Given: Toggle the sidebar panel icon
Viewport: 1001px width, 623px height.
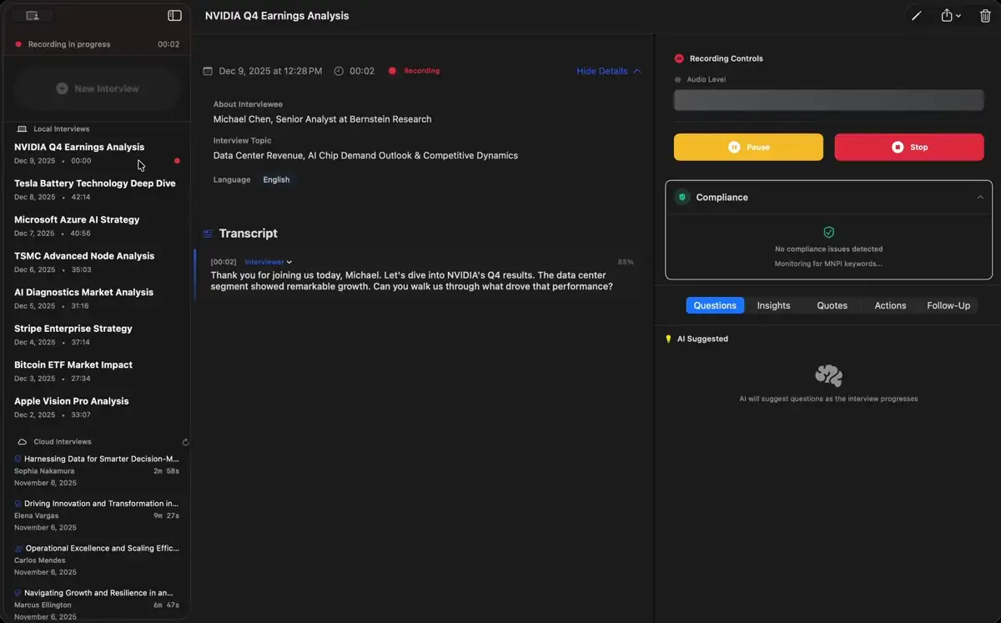Looking at the screenshot, I should click(x=174, y=16).
